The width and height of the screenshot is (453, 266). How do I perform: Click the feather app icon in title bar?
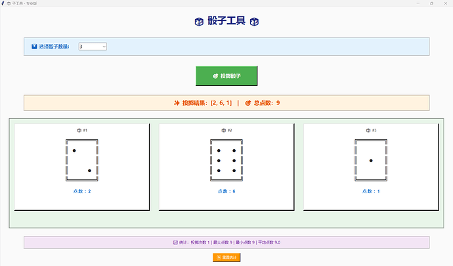click(5, 3)
